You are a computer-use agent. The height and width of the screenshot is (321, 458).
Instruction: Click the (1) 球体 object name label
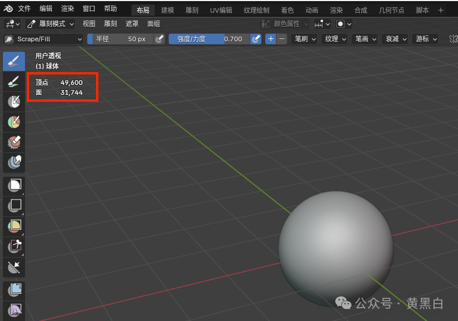(47, 66)
